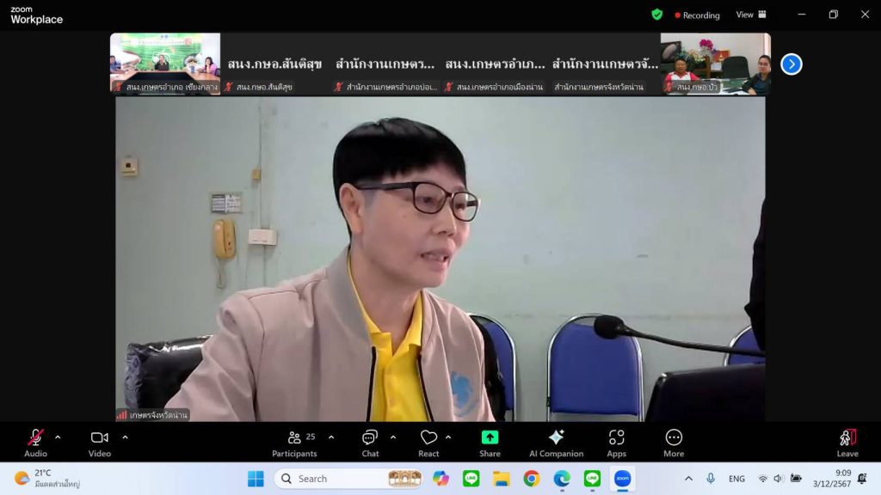This screenshot has height=495, width=881.
Task: Toggle the Video camera on or off
Action: pyautogui.click(x=100, y=442)
